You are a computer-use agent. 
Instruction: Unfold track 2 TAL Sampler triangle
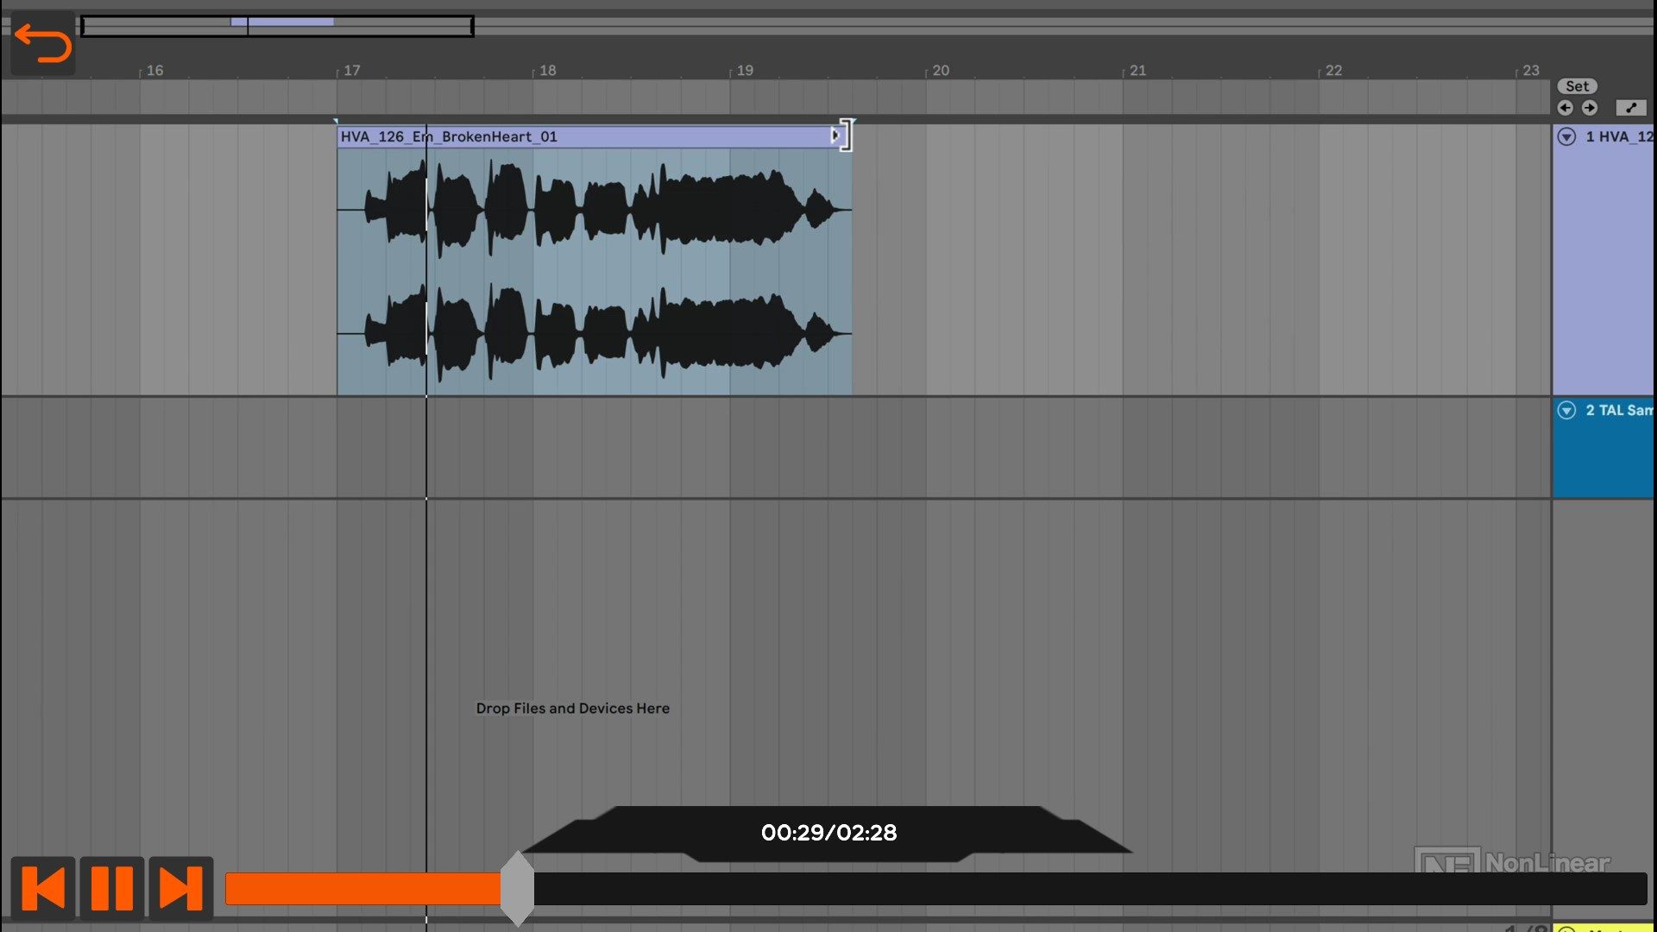1566,411
